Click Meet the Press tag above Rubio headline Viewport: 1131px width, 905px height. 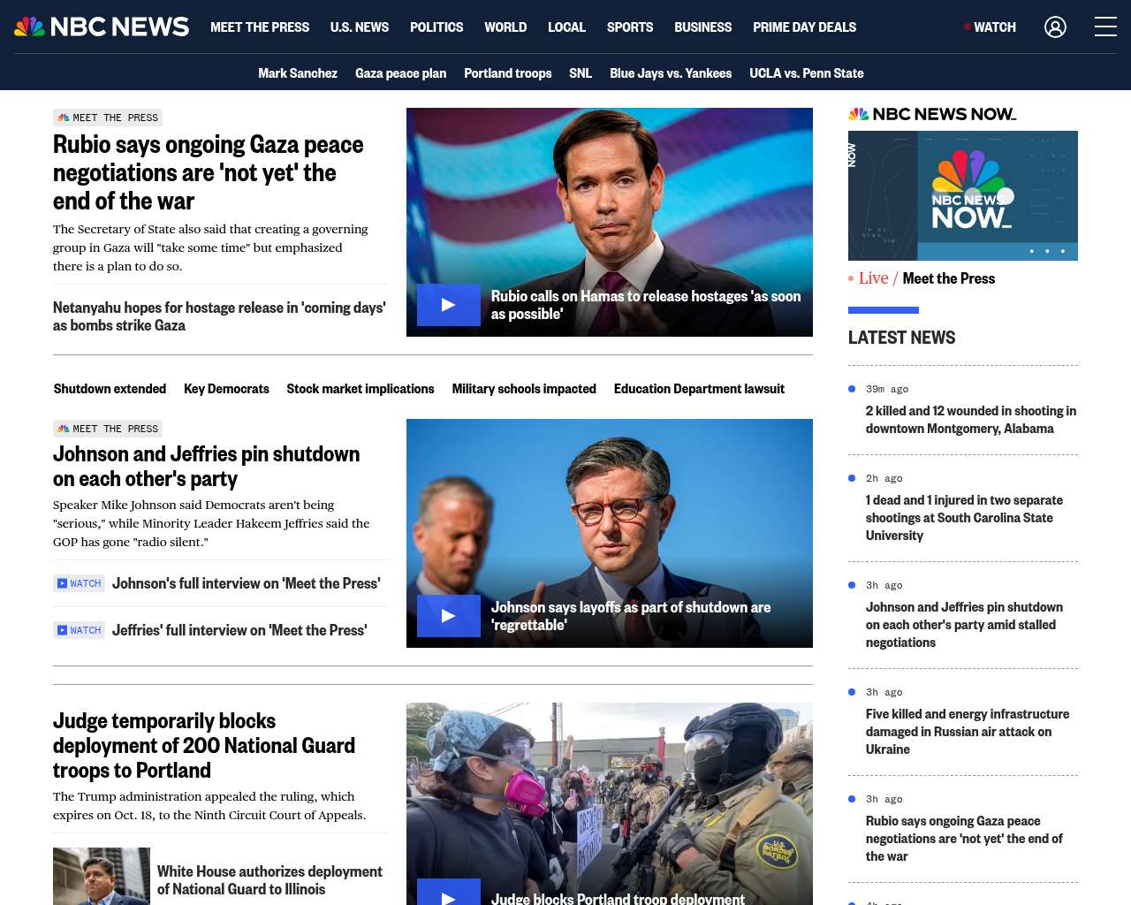pyautogui.click(x=108, y=118)
